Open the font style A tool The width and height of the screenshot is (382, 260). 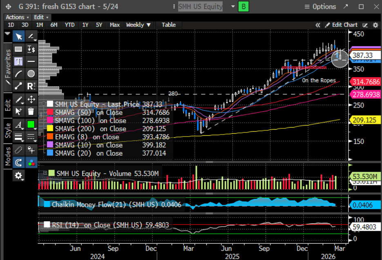point(19,125)
